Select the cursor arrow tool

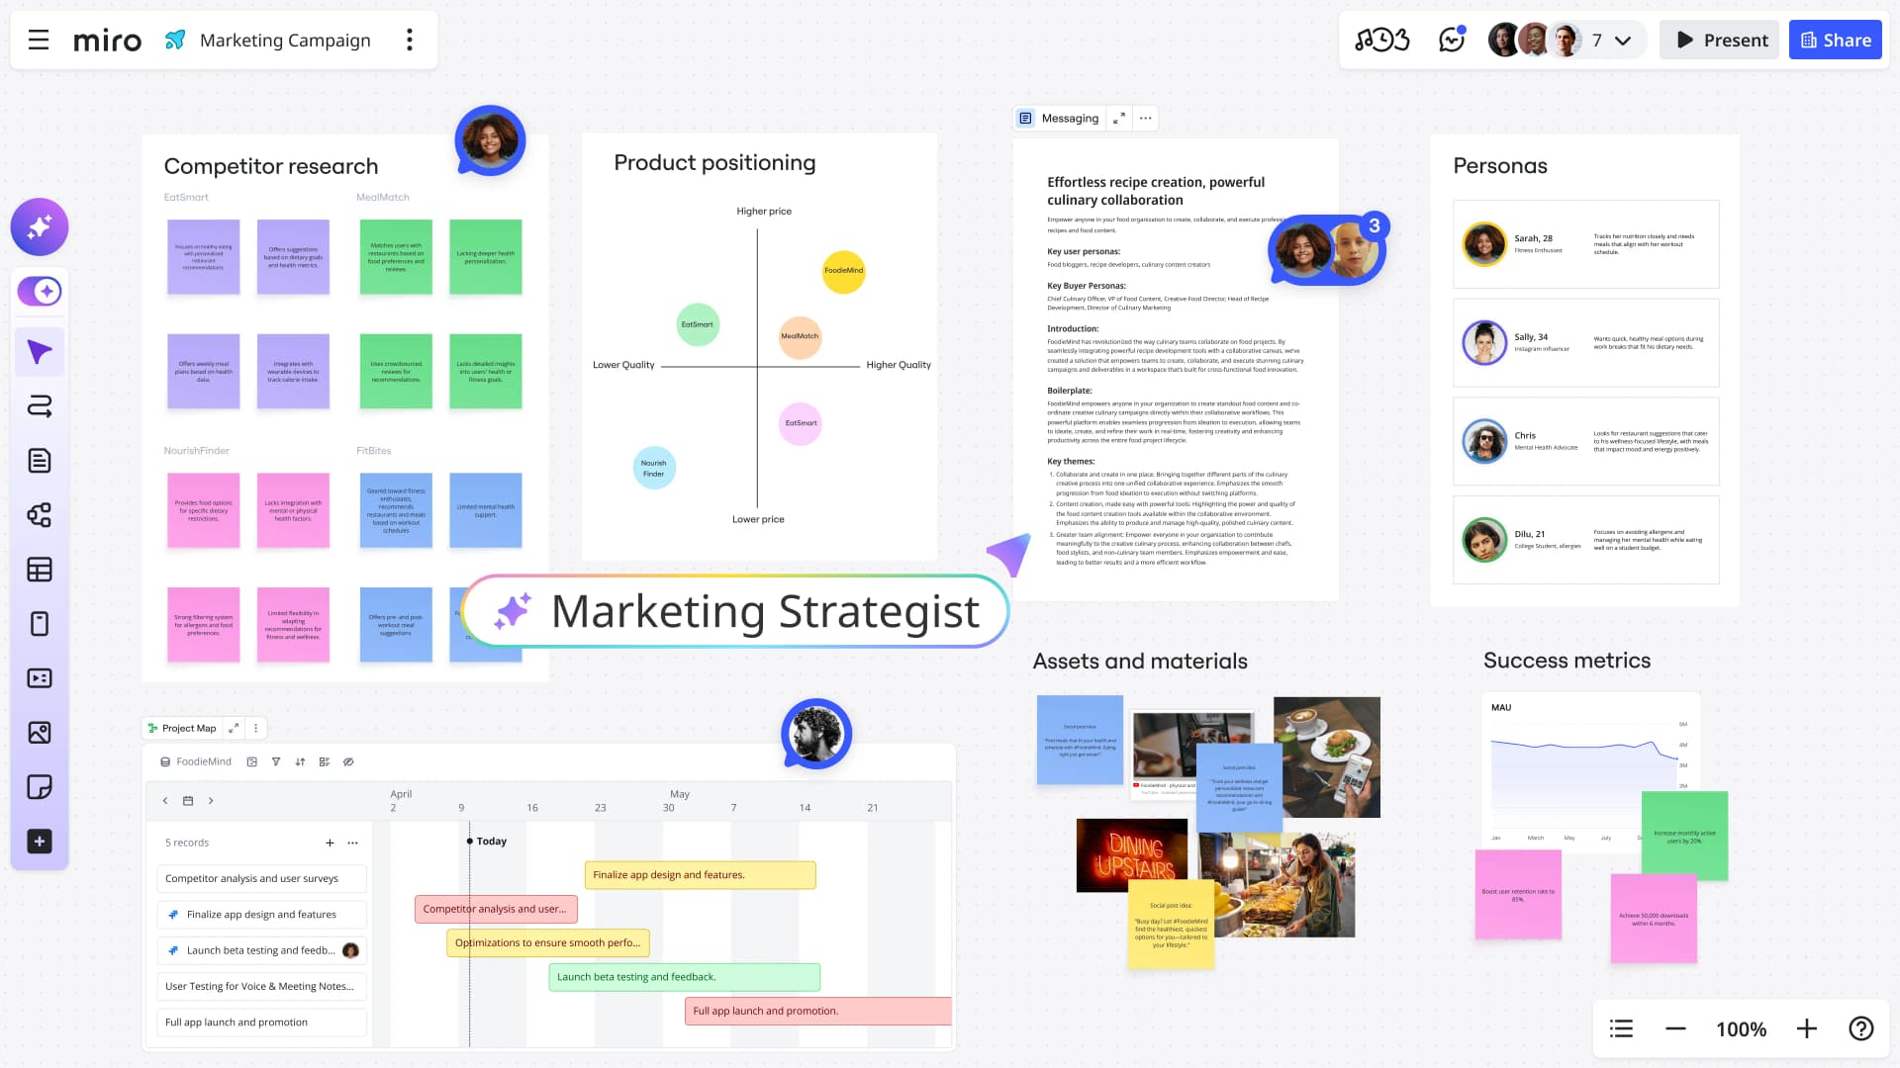point(40,352)
